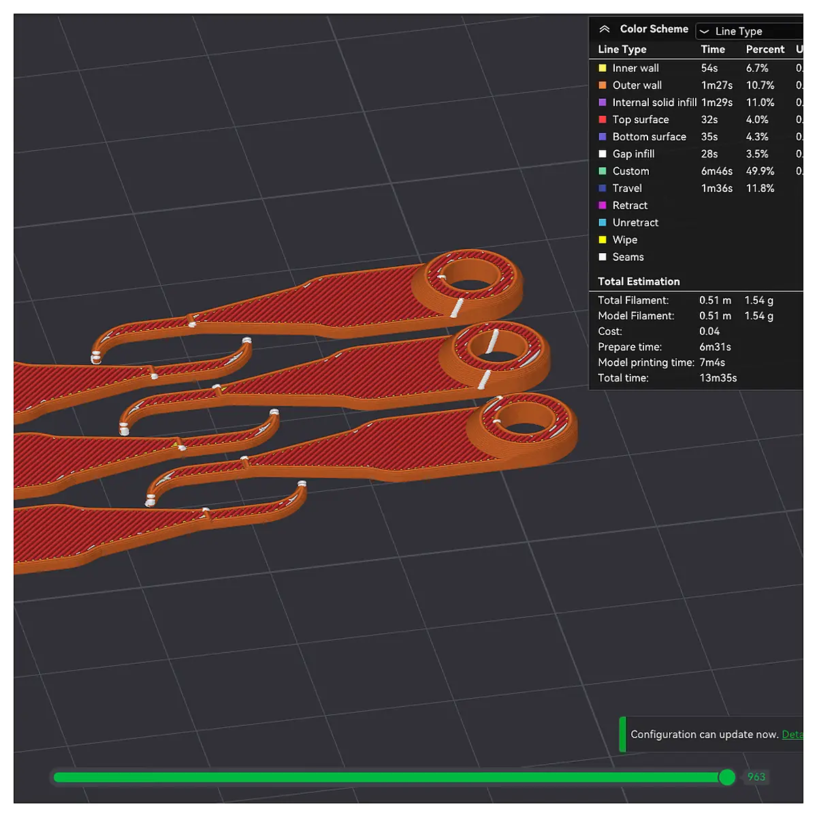The height and width of the screenshot is (817, 817).
Task: Click the 963 move number field
Action: tap(756, 777)
